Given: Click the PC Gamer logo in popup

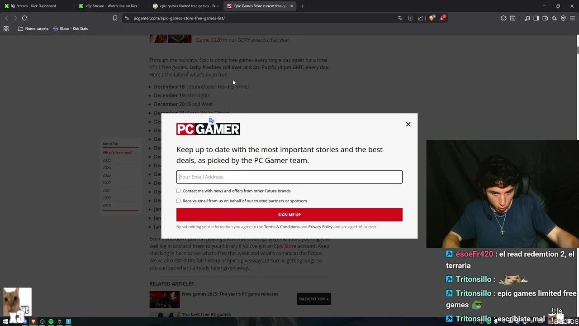Looking at the screenshot, I should pyautogui.click(x=208, y=129).
